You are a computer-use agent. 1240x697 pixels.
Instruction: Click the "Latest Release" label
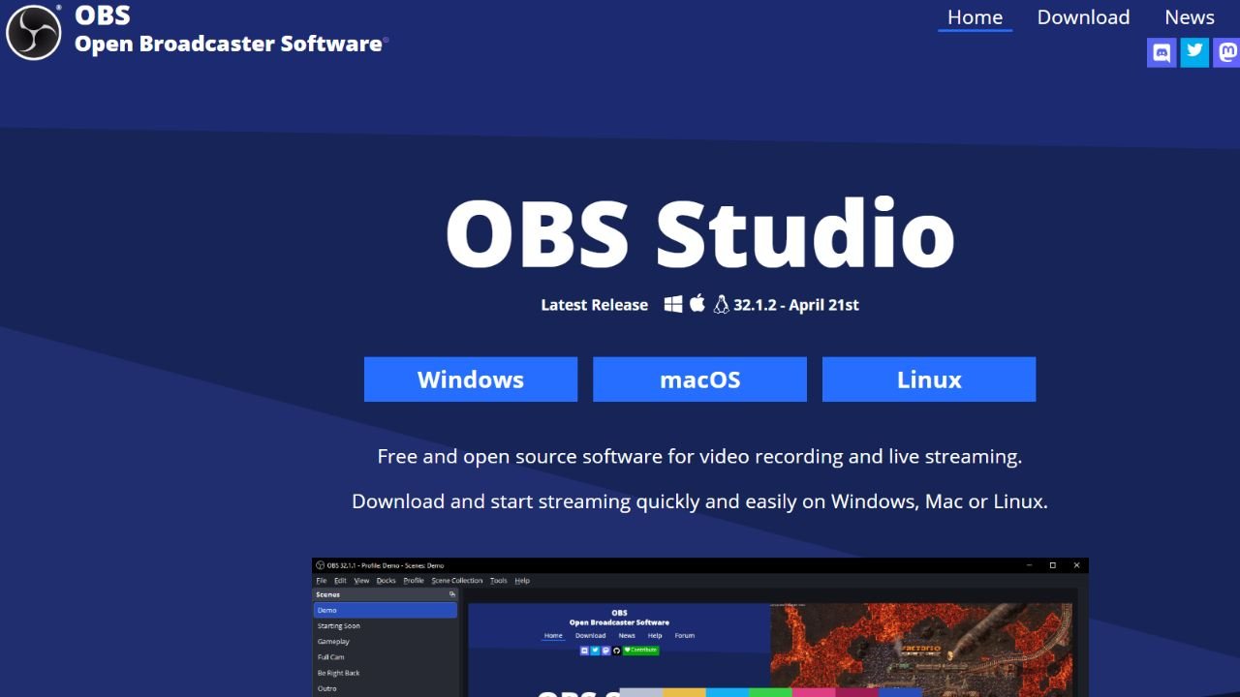tap(594, 305)
